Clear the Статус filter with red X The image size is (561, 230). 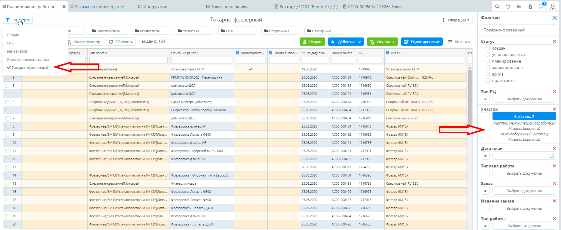[554, 41]
